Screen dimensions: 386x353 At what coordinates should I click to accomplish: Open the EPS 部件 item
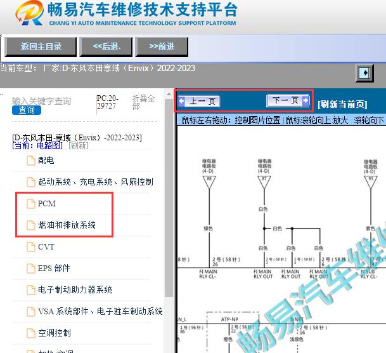[x=54, y=268]
